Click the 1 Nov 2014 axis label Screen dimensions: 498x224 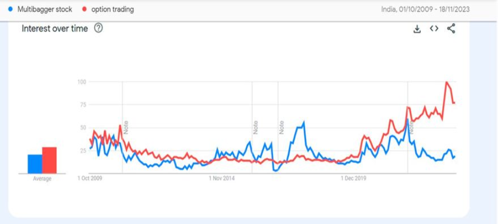point(222,179)
